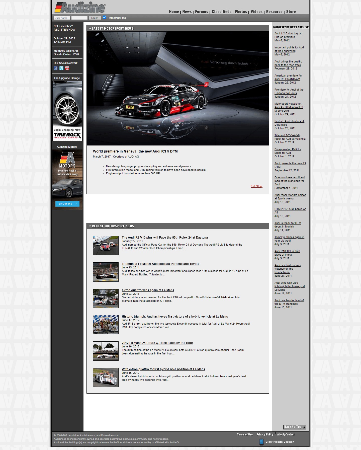Uncheck the Remember me checkbox
The height and width of the screenshot is (450, 361).
[x=105, y=17]
